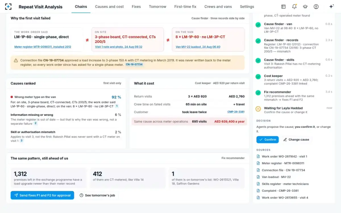Click the document icon next to Meter register source
This screenshot has height=213, width=341.
[x=258, y=163]
